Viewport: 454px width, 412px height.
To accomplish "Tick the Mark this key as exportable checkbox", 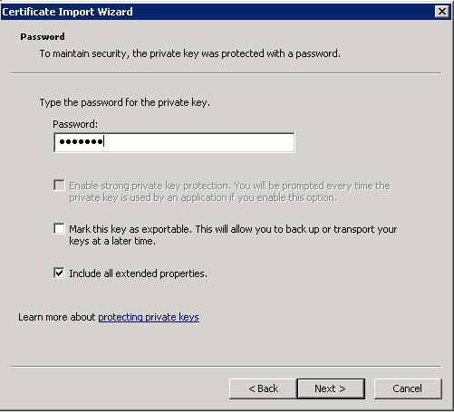I will tap(59, 228).
